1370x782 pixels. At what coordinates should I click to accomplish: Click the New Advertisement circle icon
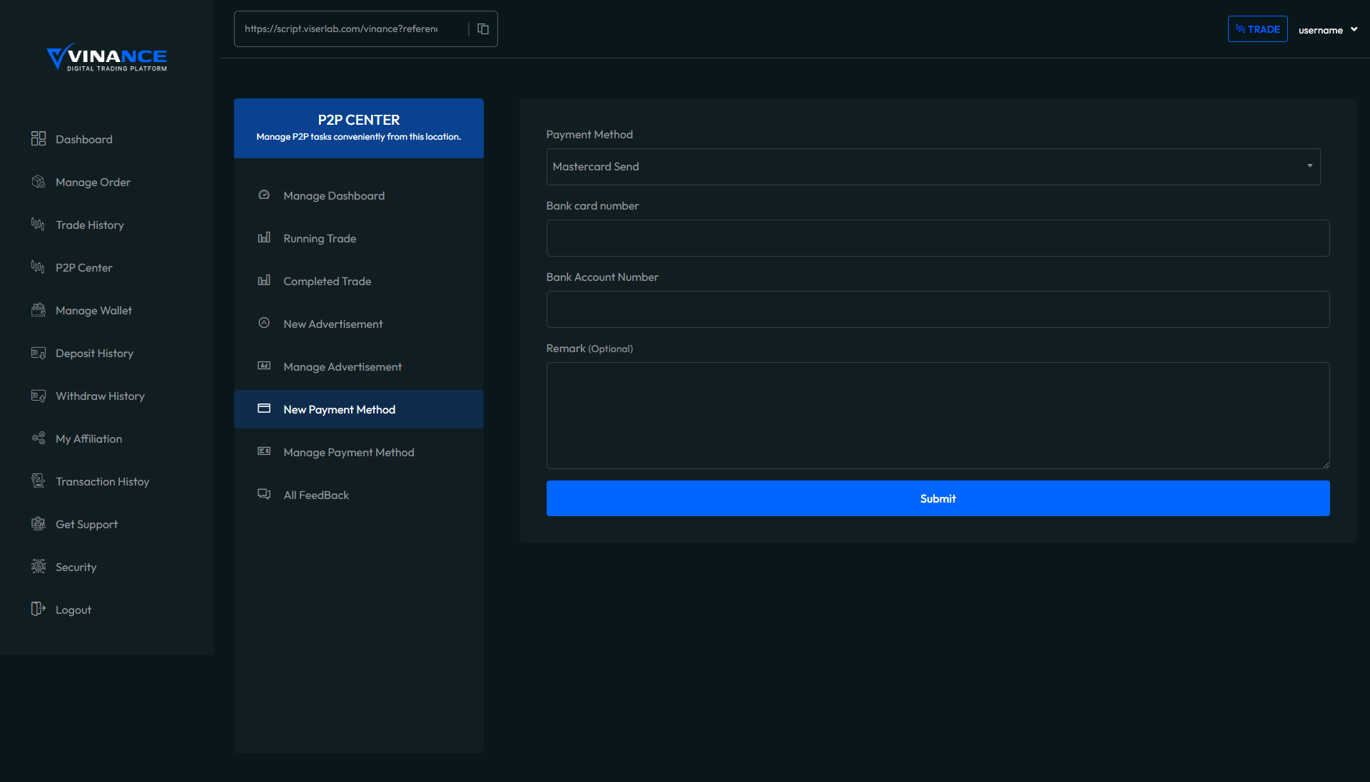[x=264, y=323]
